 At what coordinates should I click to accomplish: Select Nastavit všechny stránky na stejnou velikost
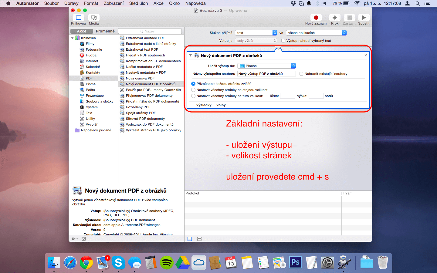pyautogui.click(x=193, y=90)
